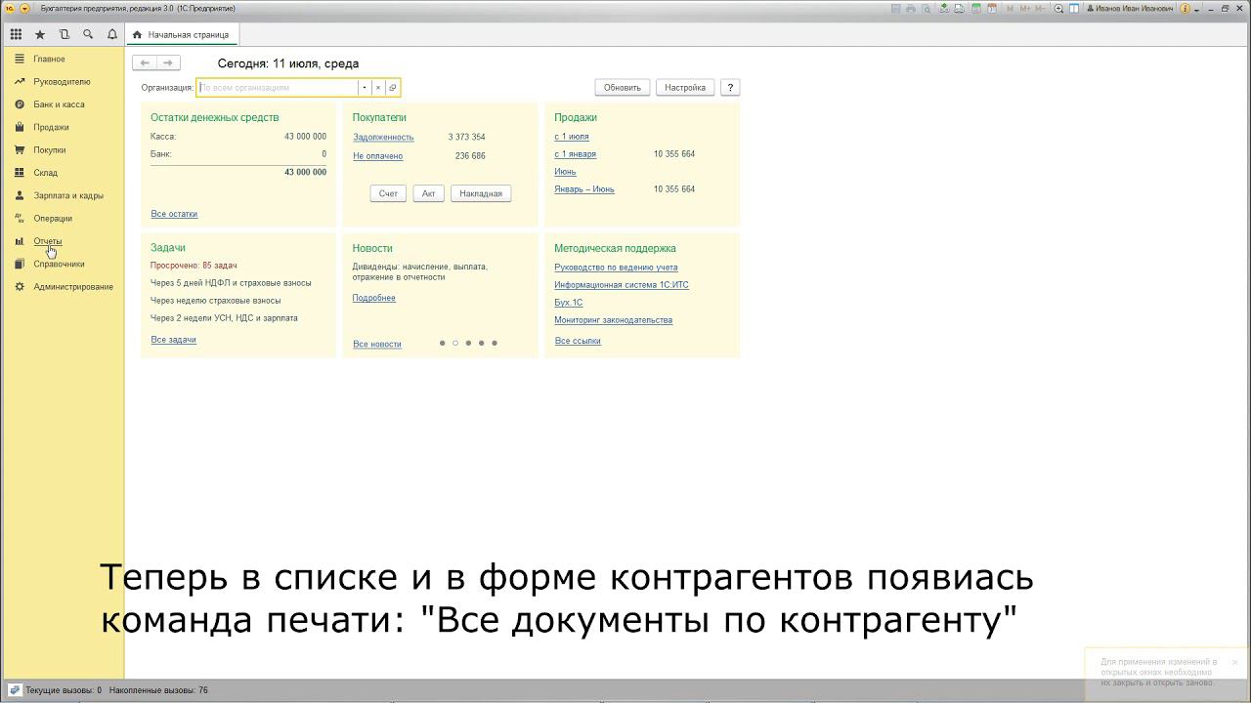Open Мониторинг законодательства link
1251x703 pixels.
coord(614,320)
